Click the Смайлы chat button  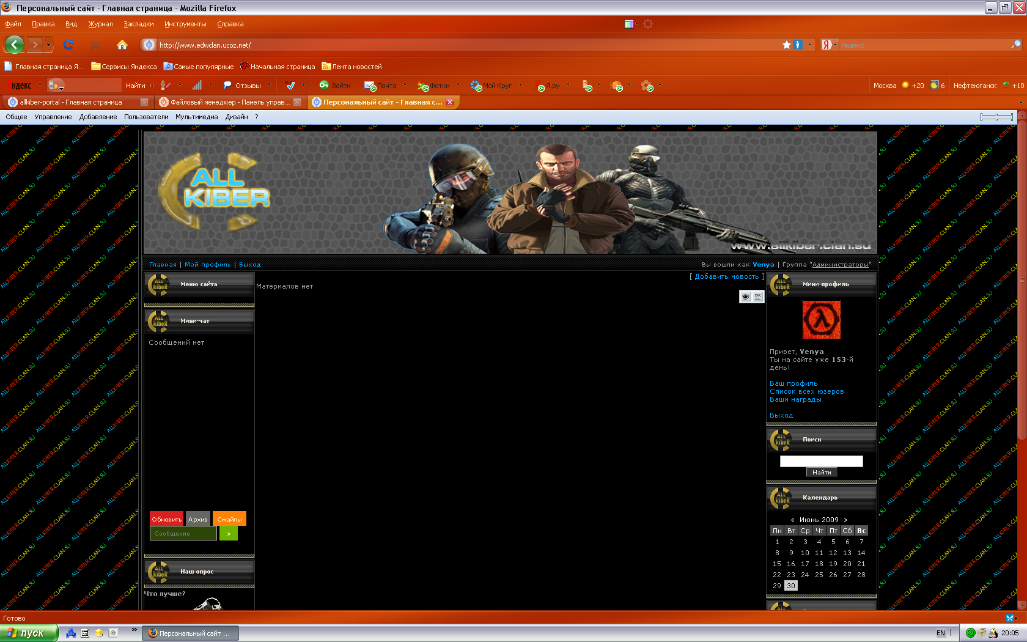point(229,518)
